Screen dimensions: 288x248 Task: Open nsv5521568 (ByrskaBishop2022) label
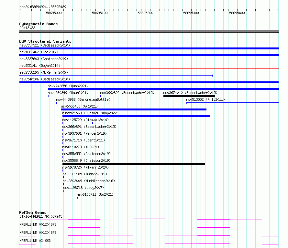point(90,113)
